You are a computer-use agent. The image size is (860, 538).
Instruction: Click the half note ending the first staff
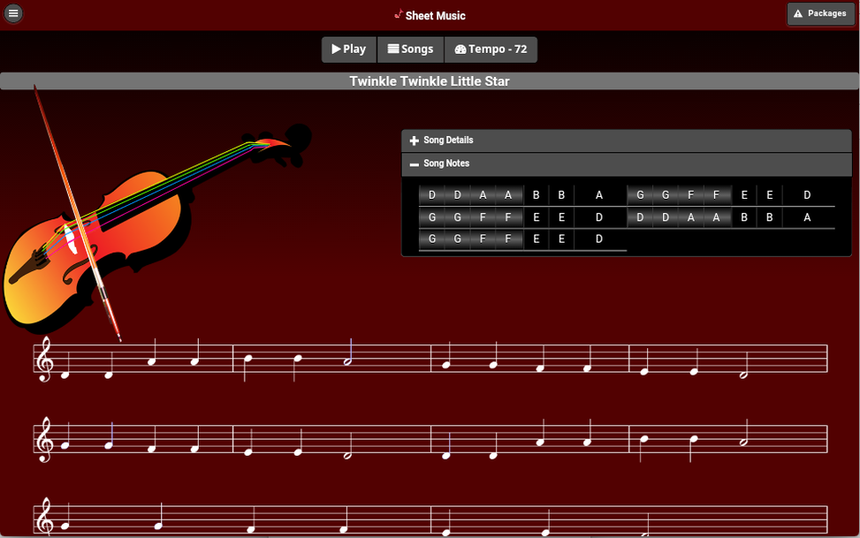(x=743, y=375)
